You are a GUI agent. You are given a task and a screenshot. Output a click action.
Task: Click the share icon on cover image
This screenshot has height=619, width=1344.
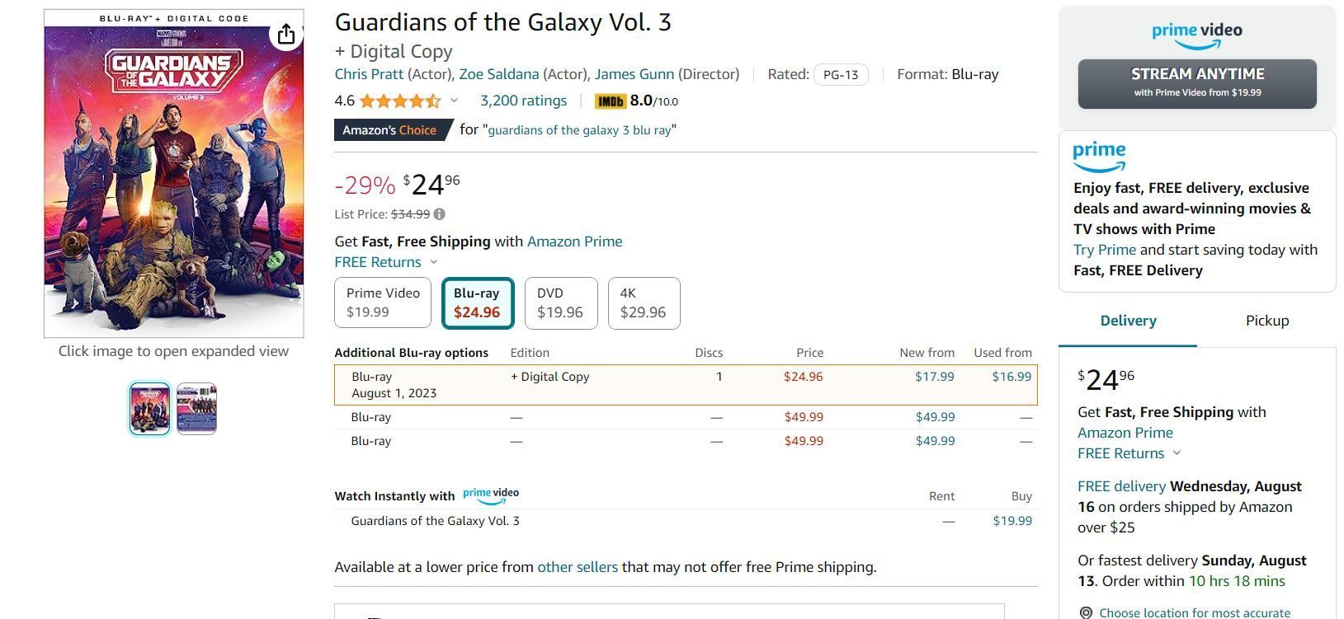click(x=285, y=34)
